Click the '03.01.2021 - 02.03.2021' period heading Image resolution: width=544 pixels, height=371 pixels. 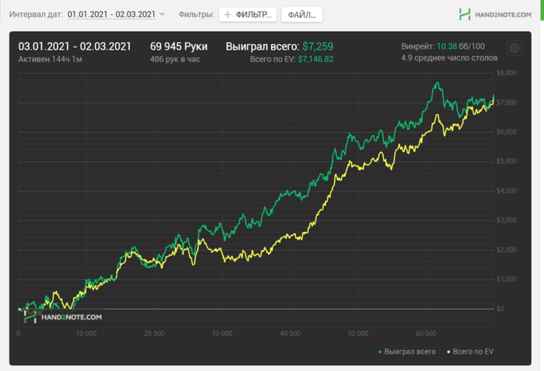[75, 47]
